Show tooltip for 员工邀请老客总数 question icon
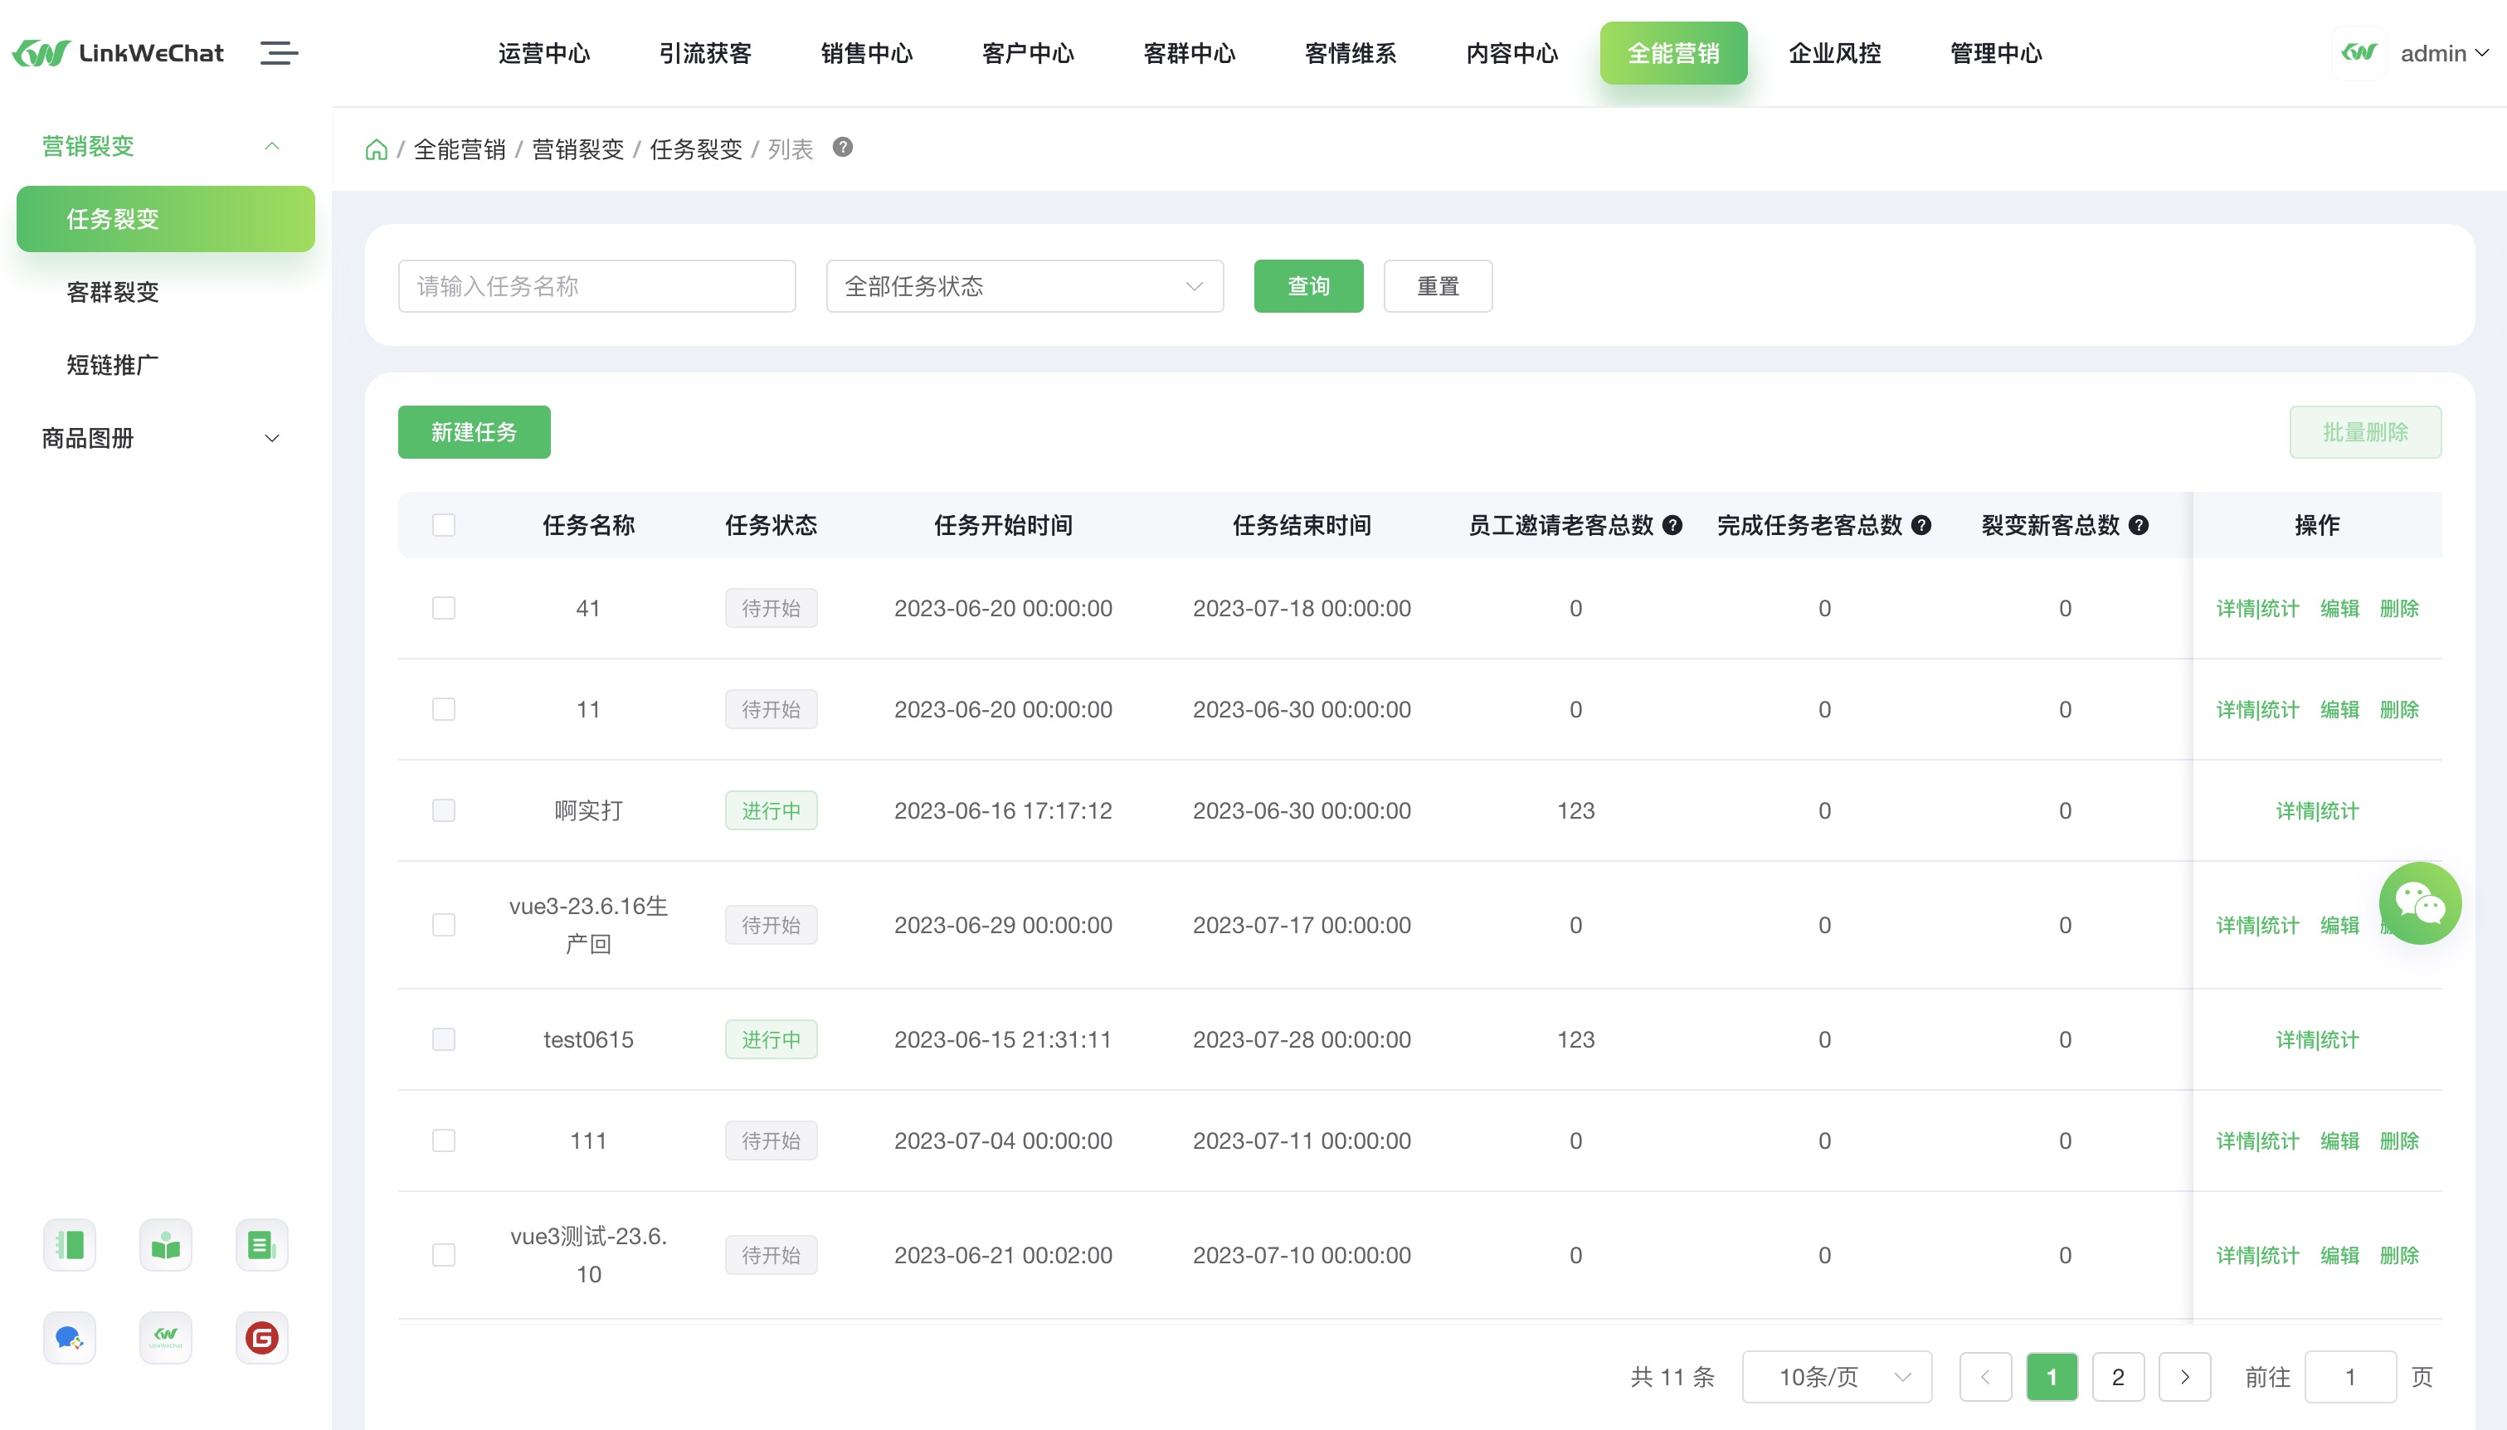 [1672, 525]
